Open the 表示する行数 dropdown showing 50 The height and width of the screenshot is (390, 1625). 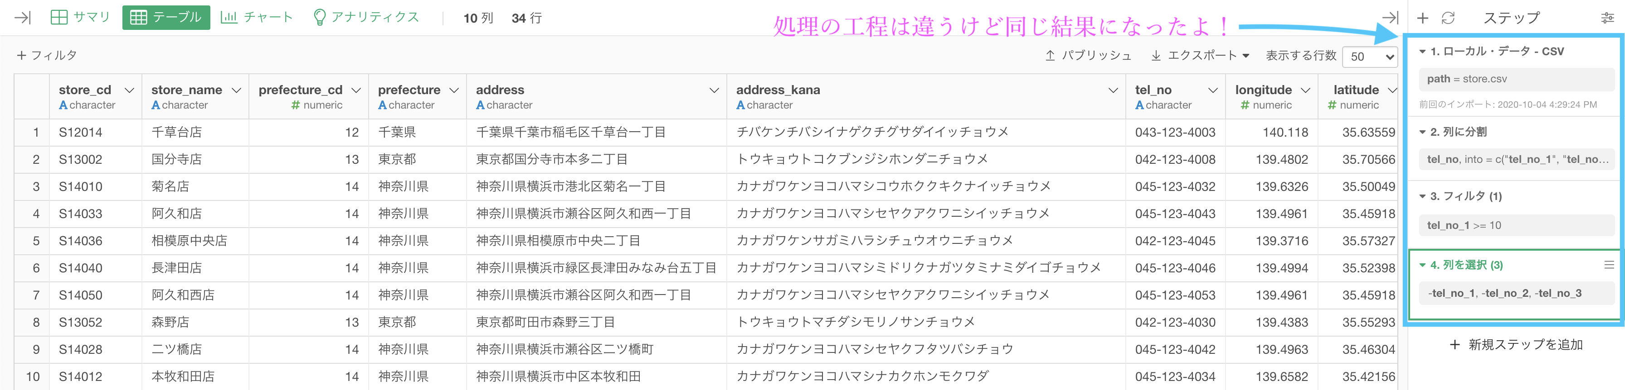click(x=1370, y=57)
